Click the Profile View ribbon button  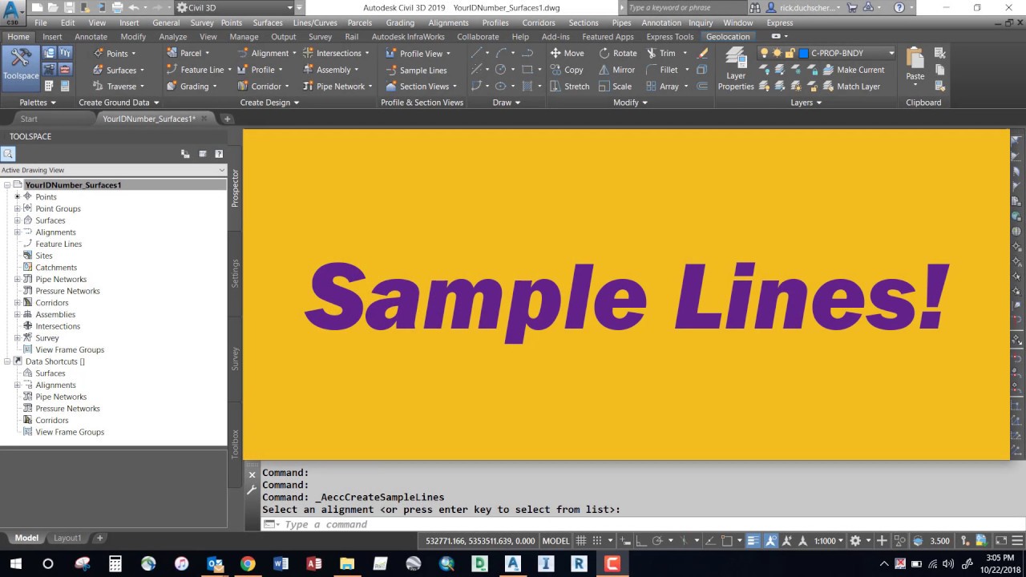418,53
